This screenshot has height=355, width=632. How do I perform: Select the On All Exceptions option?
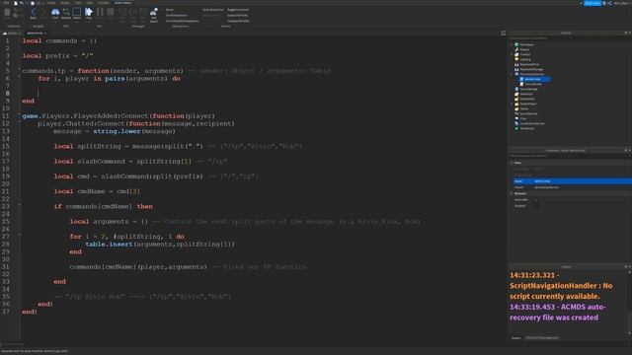176,16
